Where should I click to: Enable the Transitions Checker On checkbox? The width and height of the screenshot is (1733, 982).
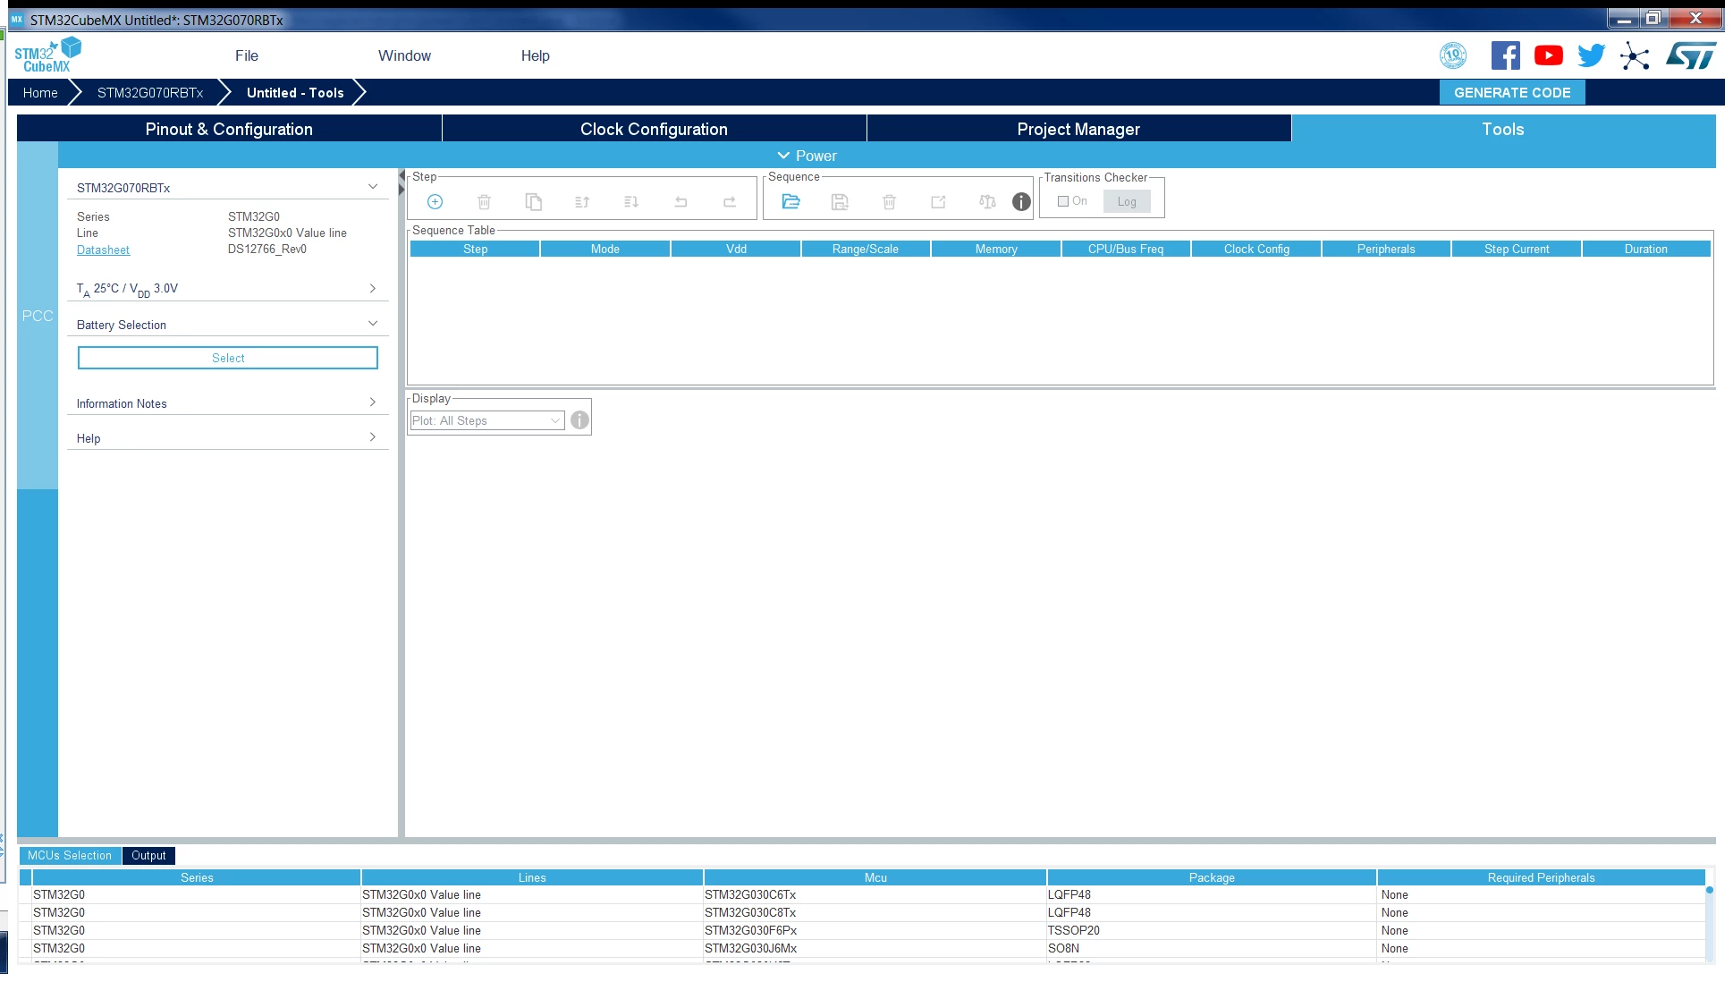1063,201
